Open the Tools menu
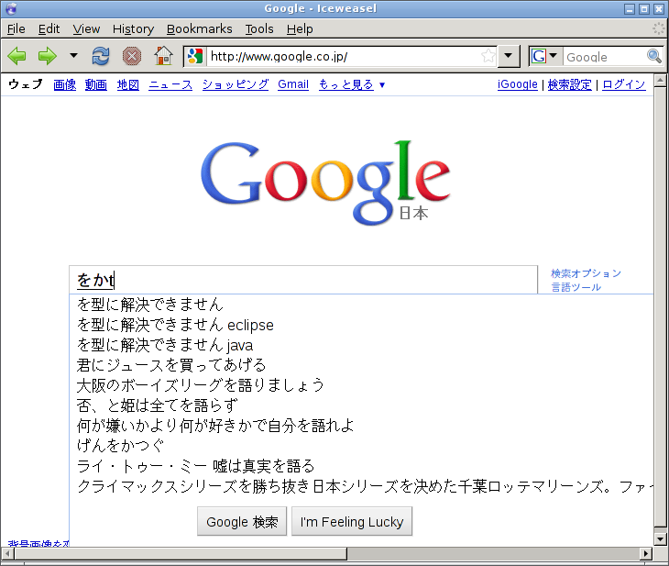This screenshot has width=669, height=566. tap(259, 28)
